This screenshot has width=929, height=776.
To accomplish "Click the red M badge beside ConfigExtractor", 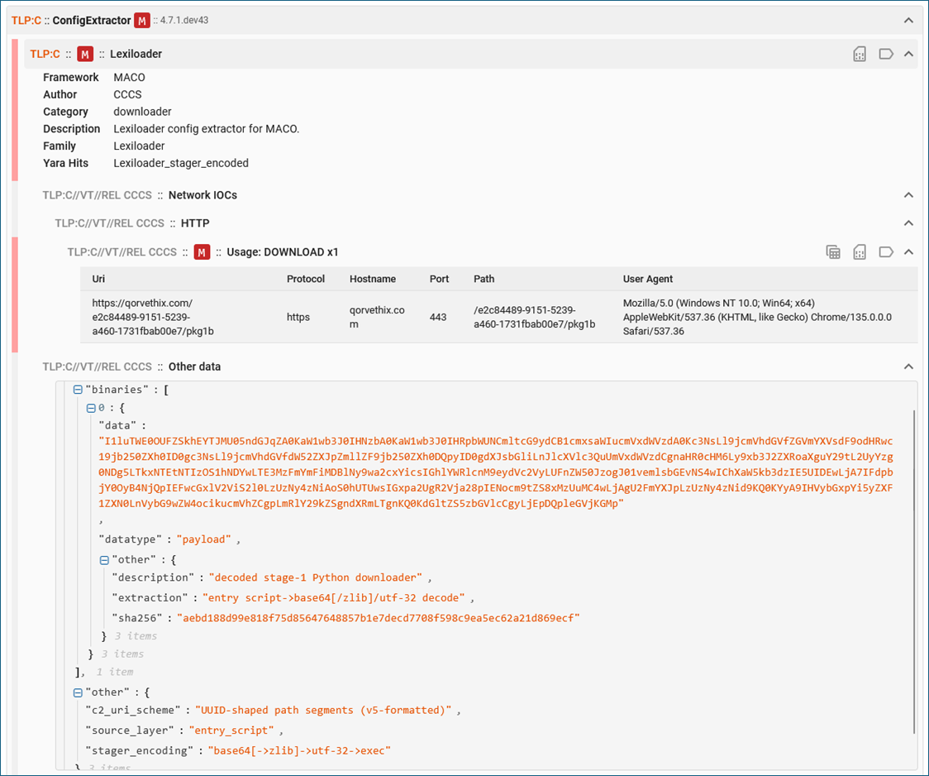I will tap(141, 21).
